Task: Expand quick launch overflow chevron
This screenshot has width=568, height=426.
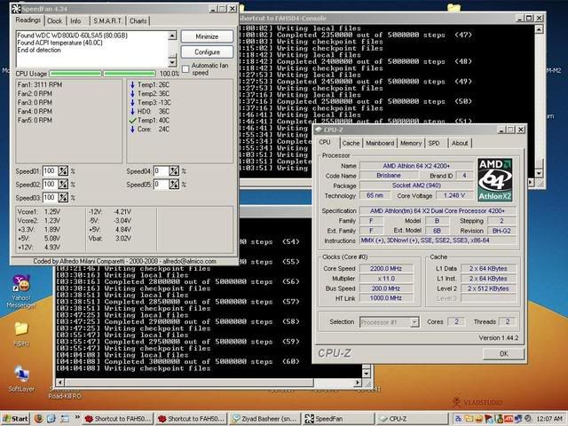Action: [x=77, y=417]
